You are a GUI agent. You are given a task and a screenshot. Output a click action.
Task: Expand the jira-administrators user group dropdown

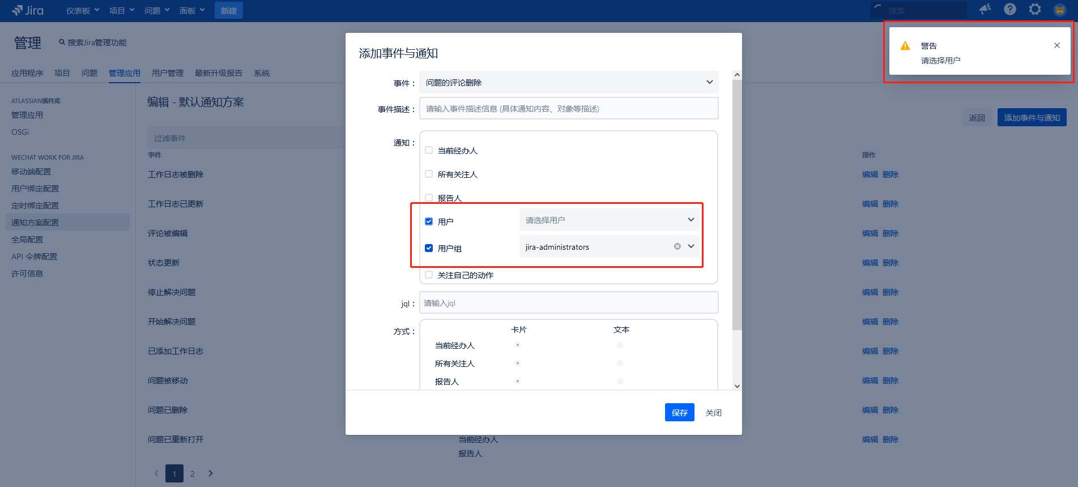691,246
